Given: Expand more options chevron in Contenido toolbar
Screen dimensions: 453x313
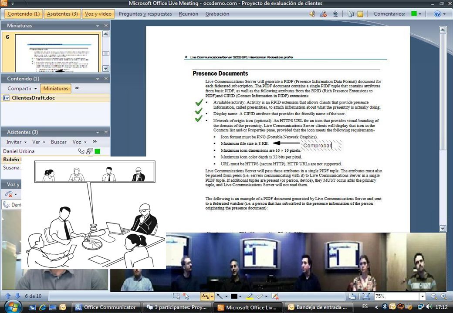Looking at the screenshot, I should pyautogui.click(x=77, y=88).
